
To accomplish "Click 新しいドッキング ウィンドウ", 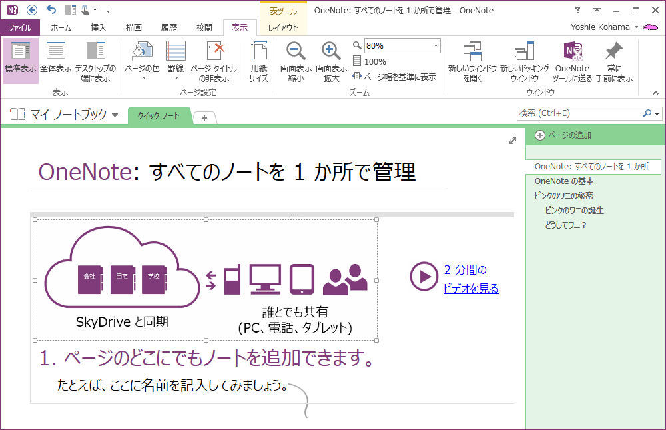I will click(x=525, y=61).
